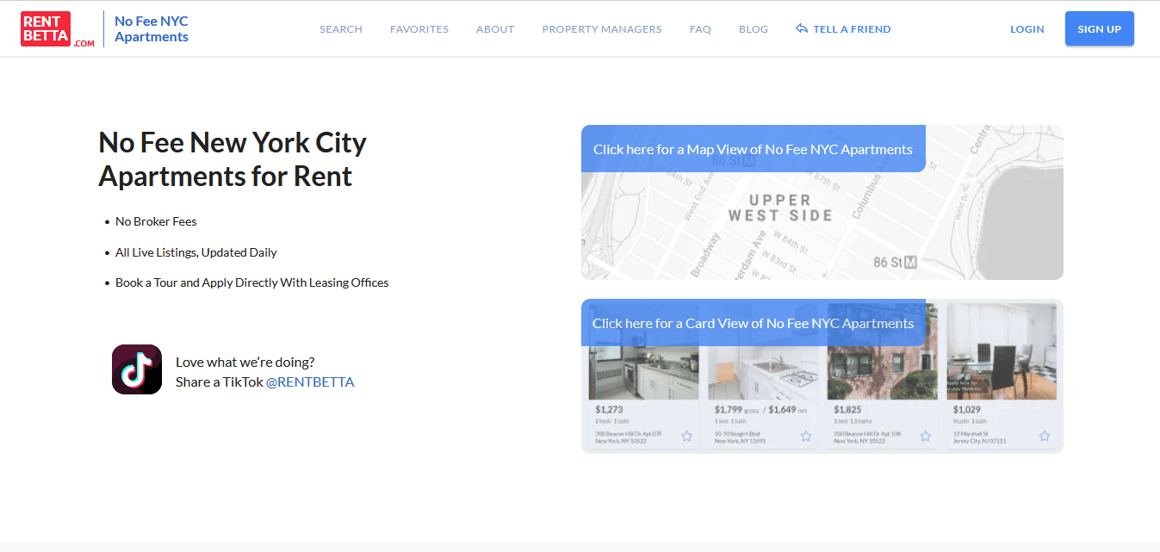
Task: Click the "Love what we're doing?" text
Action: tap(245, 362)
